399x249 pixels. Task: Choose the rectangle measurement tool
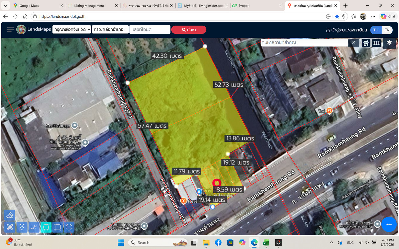click(x=58, y=227)
